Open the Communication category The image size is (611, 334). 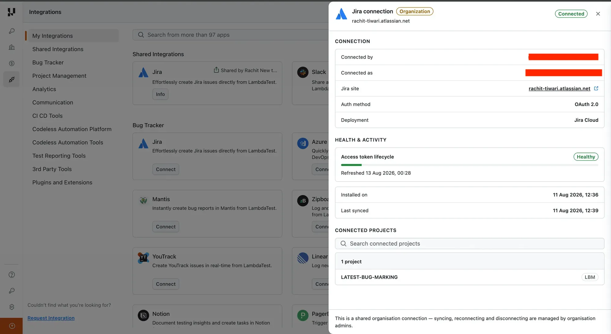pos(53,102)
